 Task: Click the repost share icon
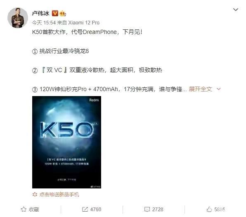coord(85,209)
